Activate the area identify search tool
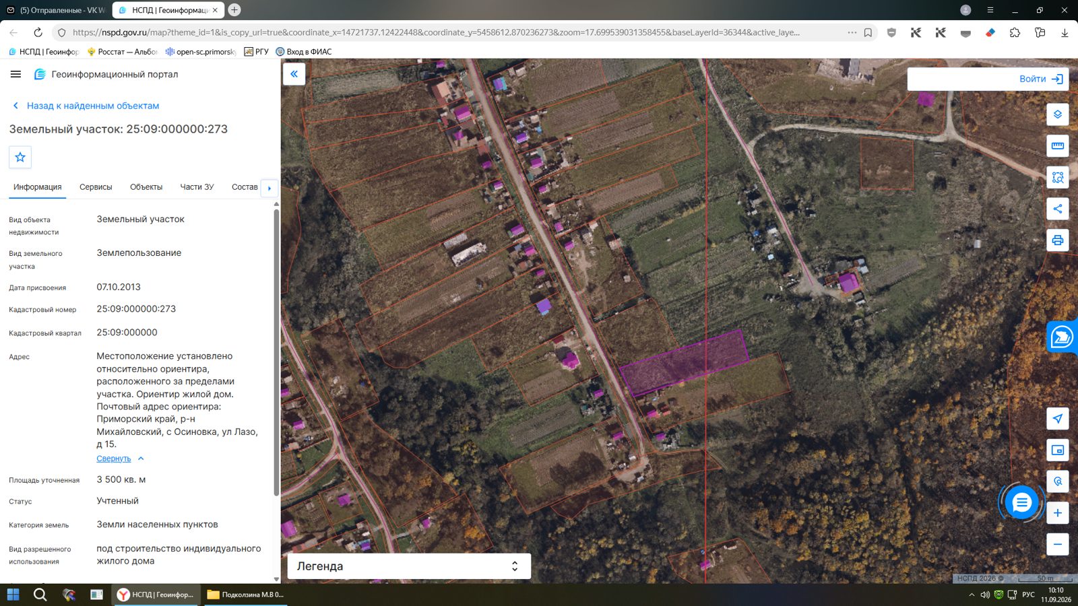1078x606 pixels. (x=1057, y=177)
